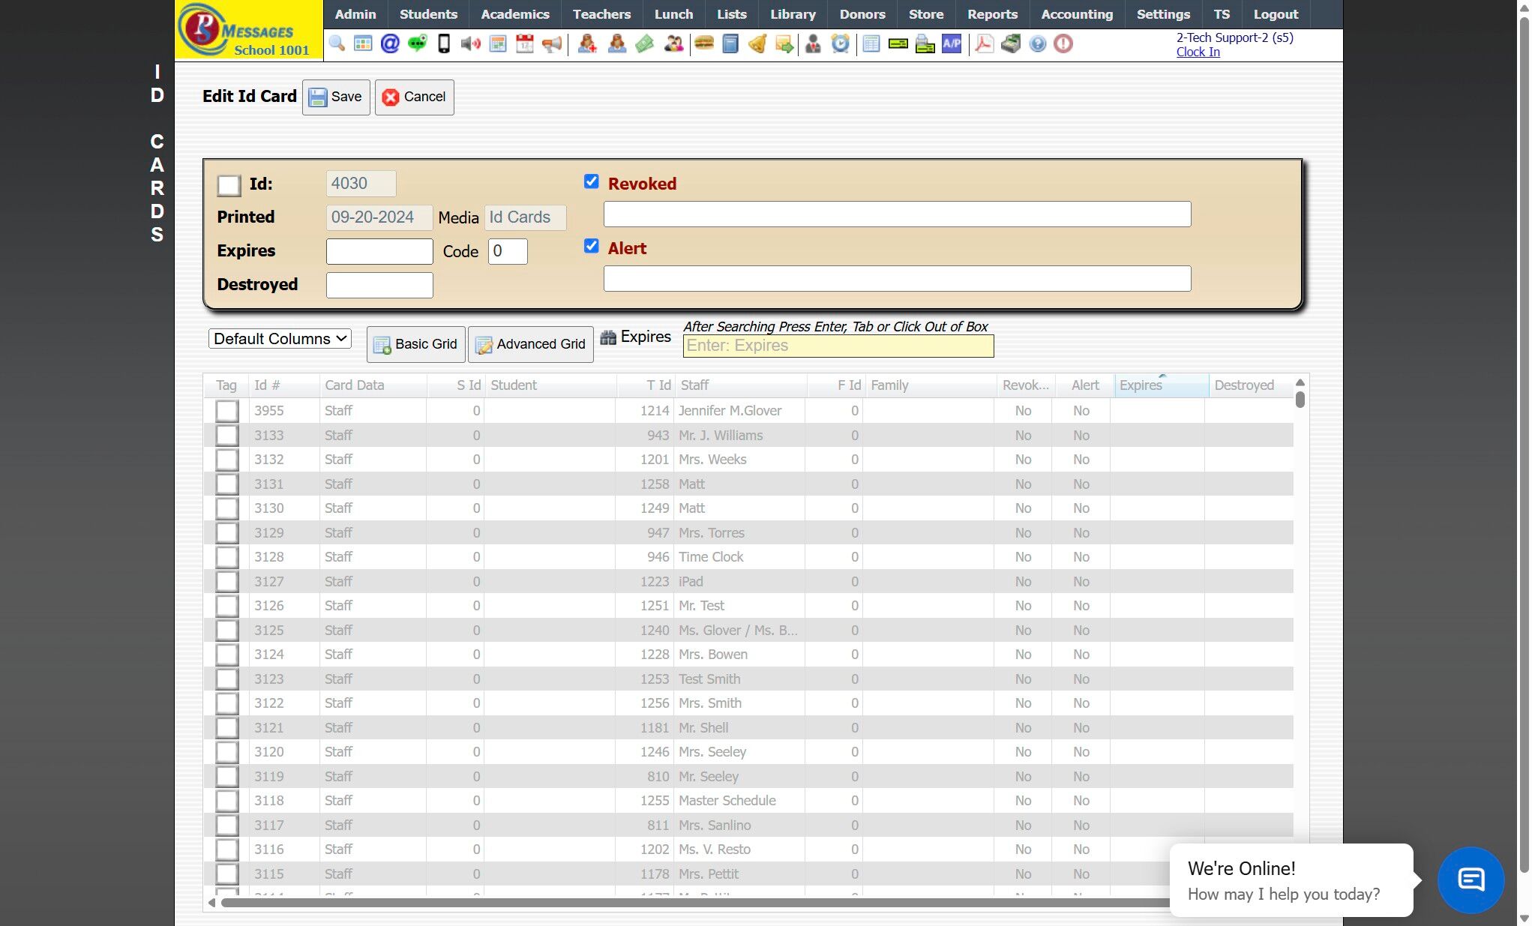Uncheck the Alert checkbox
The image size is (1532, 926).
[x=592, y=246]
